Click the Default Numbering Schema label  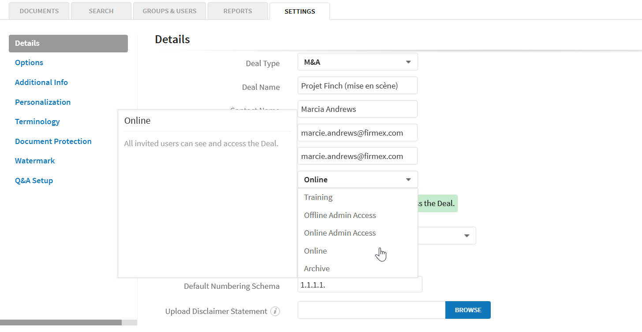(x=232, y=286)
